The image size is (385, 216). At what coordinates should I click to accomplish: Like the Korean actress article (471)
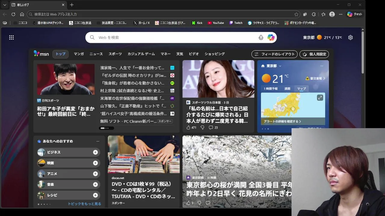tap(191, 127)
